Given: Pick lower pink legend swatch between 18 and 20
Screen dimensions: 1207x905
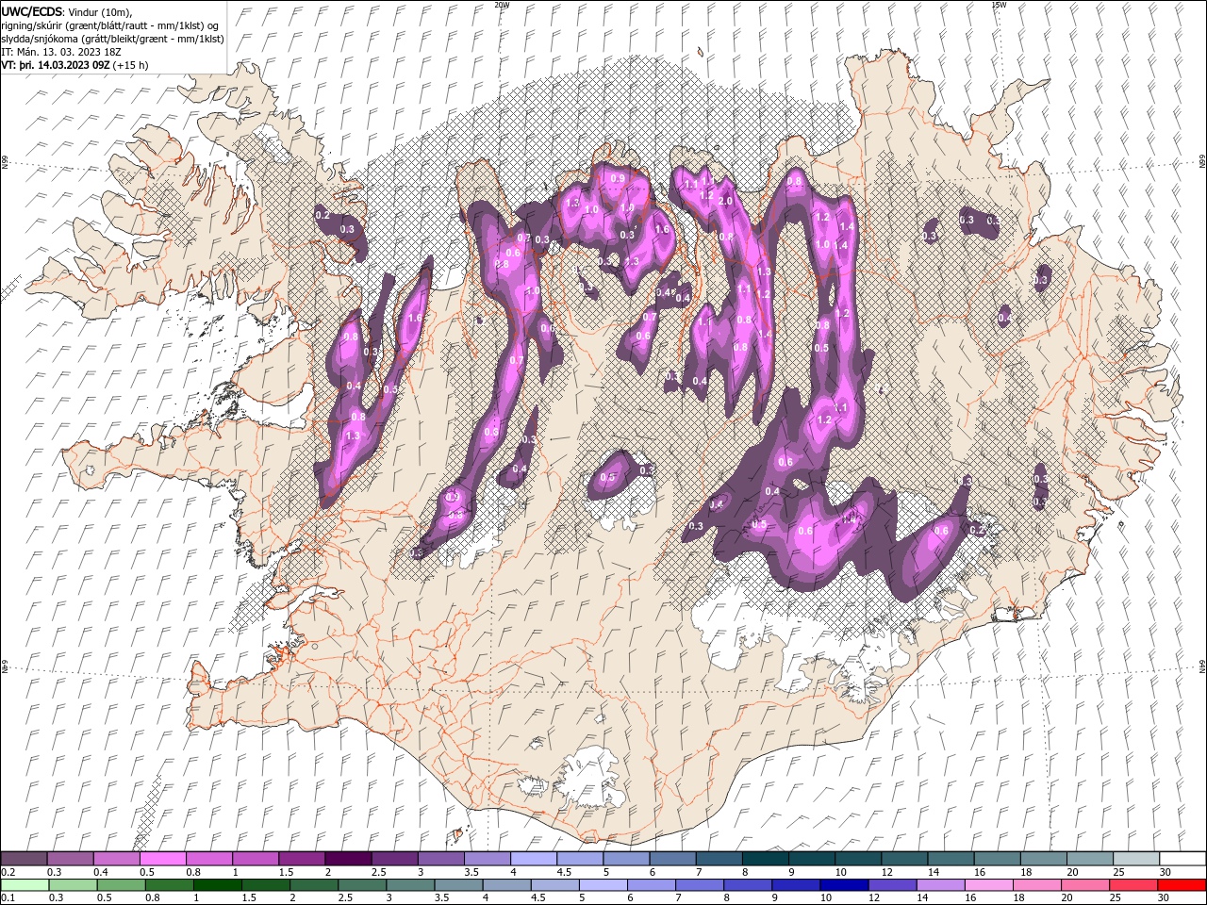Looking at the screenshot, I should click(1037, 885).
